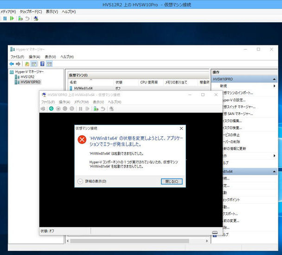Open ヘルプ(H) menu in Hyper-V Manager
The image size is (282, 255).
[x=67, y=57]
